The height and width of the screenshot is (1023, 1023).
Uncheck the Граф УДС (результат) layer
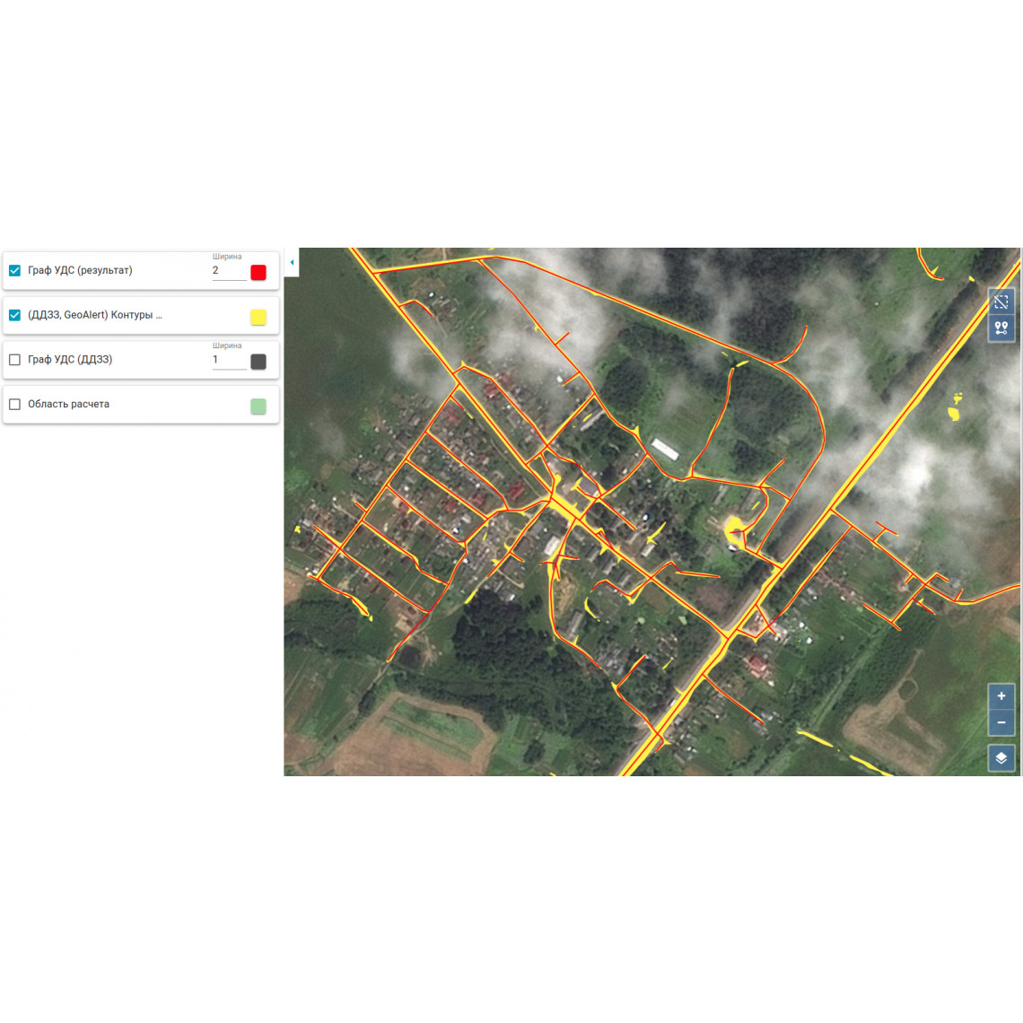pyautogui.click(x=14, y=270)
